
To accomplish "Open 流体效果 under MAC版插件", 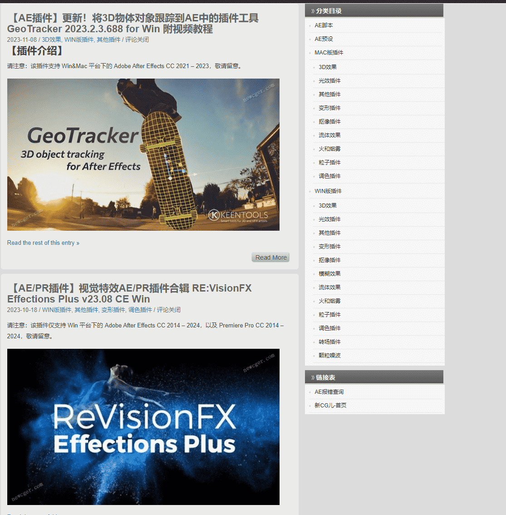I will [329, 135].
